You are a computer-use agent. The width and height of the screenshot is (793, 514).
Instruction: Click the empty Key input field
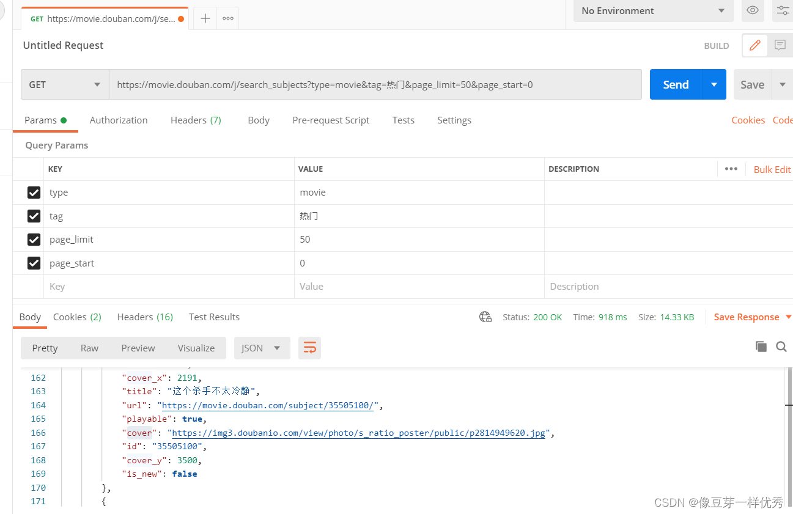(x=169, y=287)
